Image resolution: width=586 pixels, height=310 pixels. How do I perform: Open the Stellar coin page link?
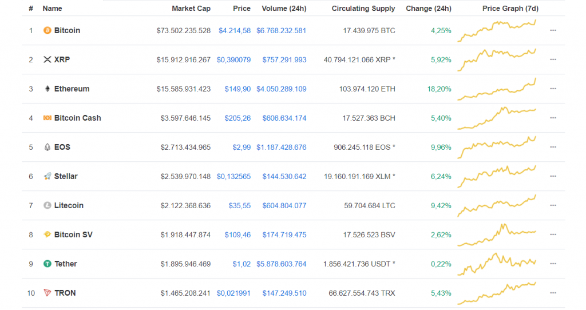(x=66, y=176)
